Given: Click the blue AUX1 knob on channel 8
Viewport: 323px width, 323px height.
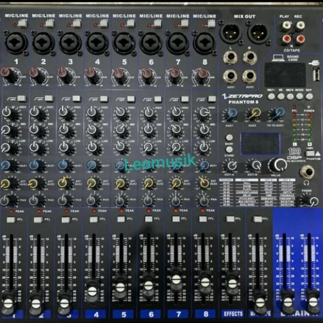Looking at the screenshot, I should 204,165.
